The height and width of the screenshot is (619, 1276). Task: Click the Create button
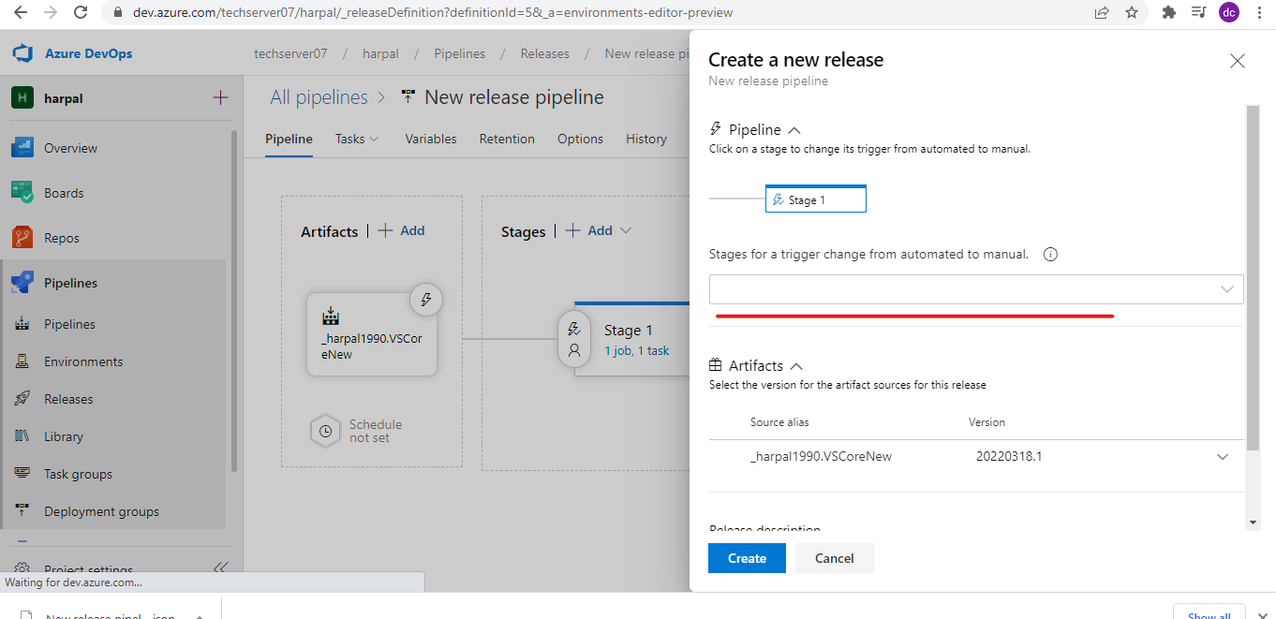(x=747, y=558)
